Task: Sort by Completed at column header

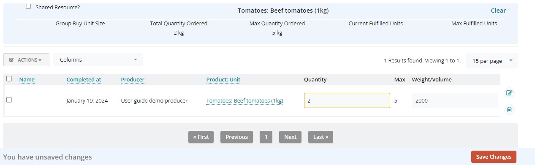Action: tap(84, 79)
